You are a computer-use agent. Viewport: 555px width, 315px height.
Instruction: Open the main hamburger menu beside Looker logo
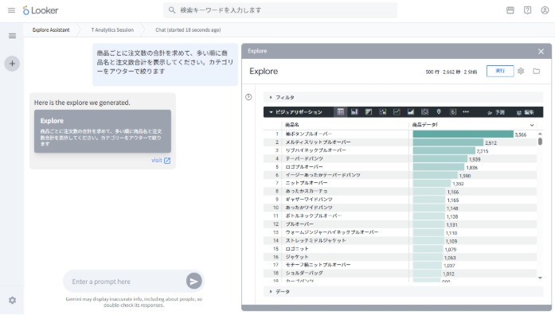click(11, 10)
